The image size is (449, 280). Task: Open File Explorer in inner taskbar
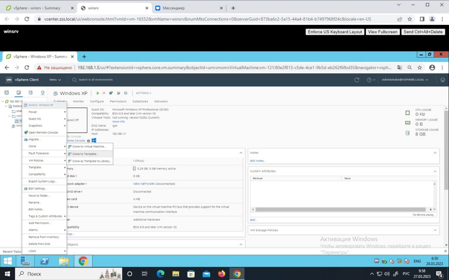[64, 261]
